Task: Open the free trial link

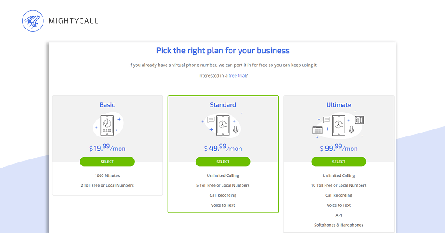Action: point(237,75)
